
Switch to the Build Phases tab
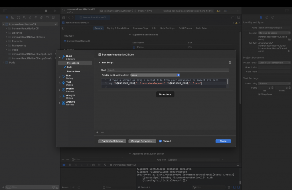185,28
